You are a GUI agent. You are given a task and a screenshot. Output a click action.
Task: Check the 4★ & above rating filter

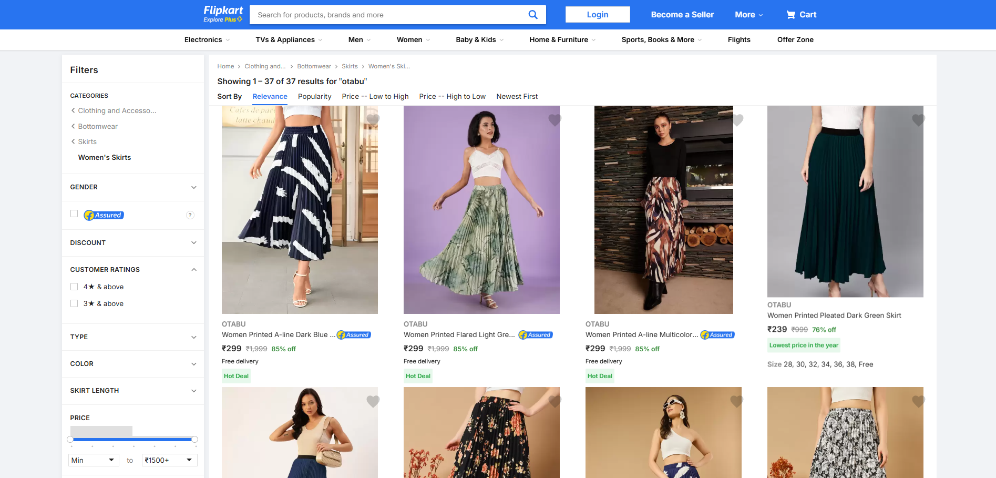pyautogui.click(x=74, y=287)
